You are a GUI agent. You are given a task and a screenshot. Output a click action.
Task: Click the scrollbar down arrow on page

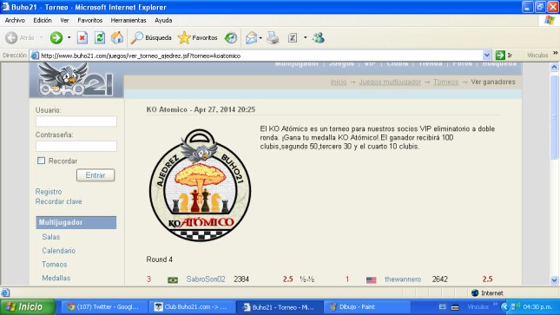click(554, 280)
